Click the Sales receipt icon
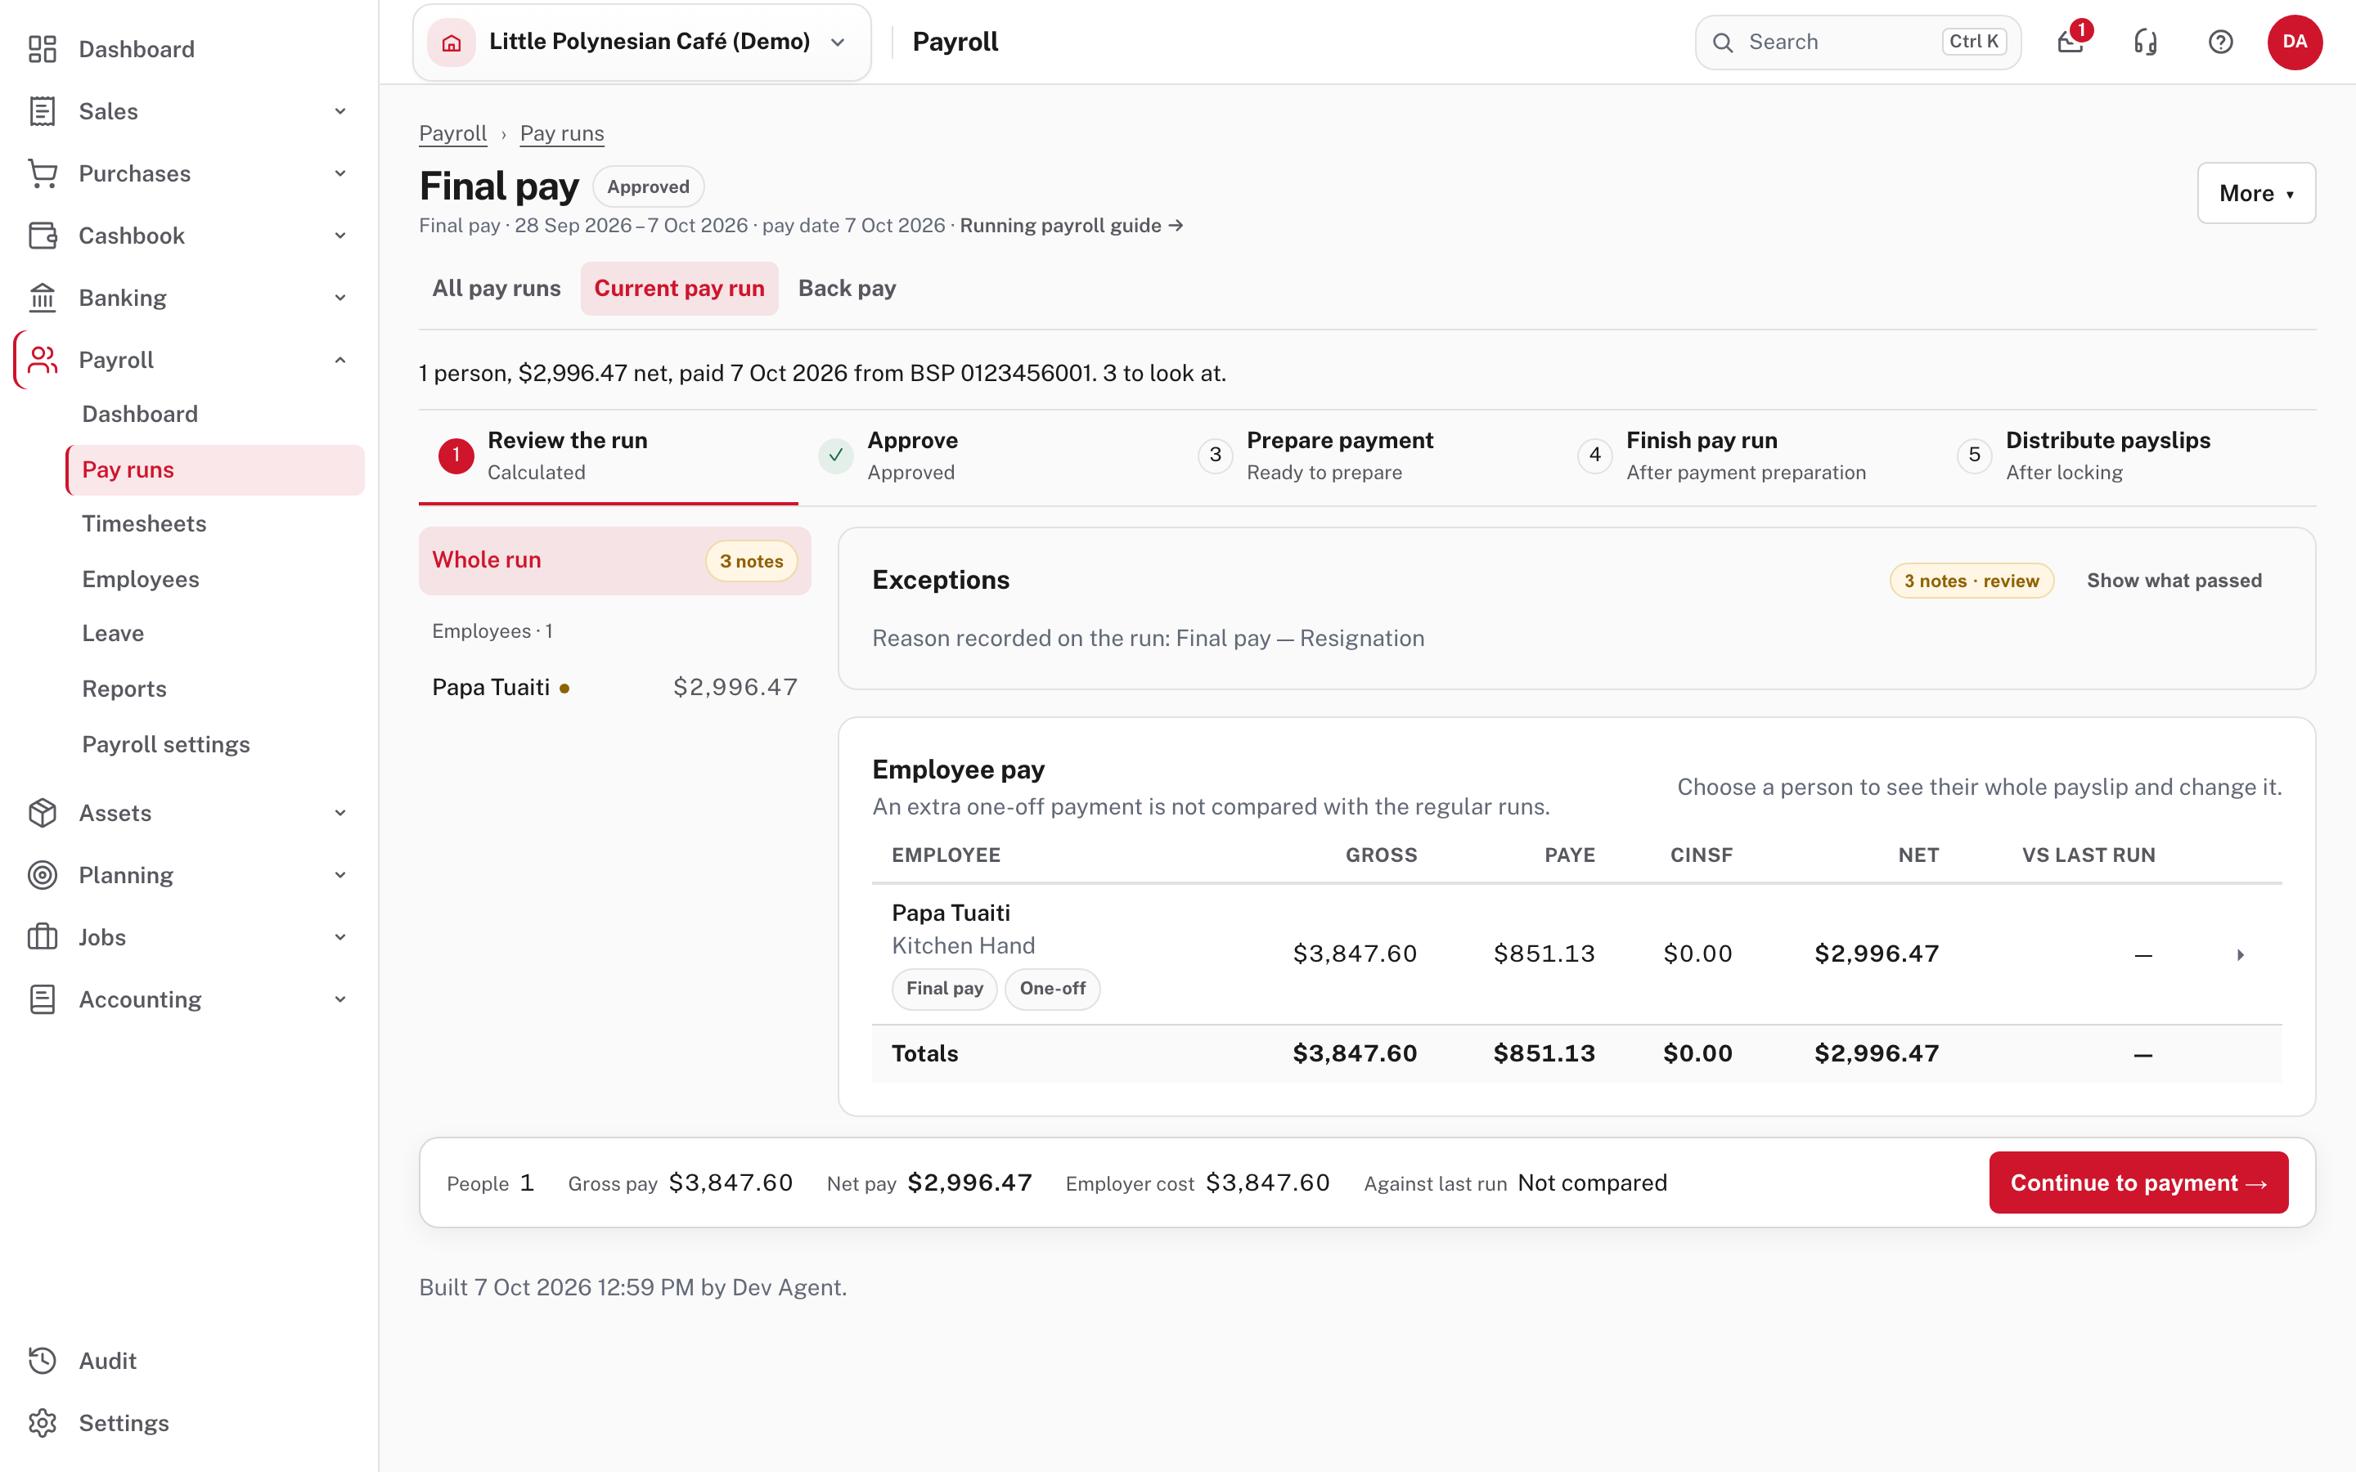The width and height of the screenshot is (2356, 1472). coord(42,111)
